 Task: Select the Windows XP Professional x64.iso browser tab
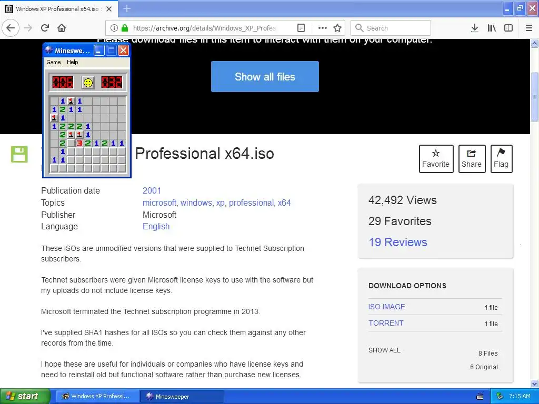[x=59, y=9]
